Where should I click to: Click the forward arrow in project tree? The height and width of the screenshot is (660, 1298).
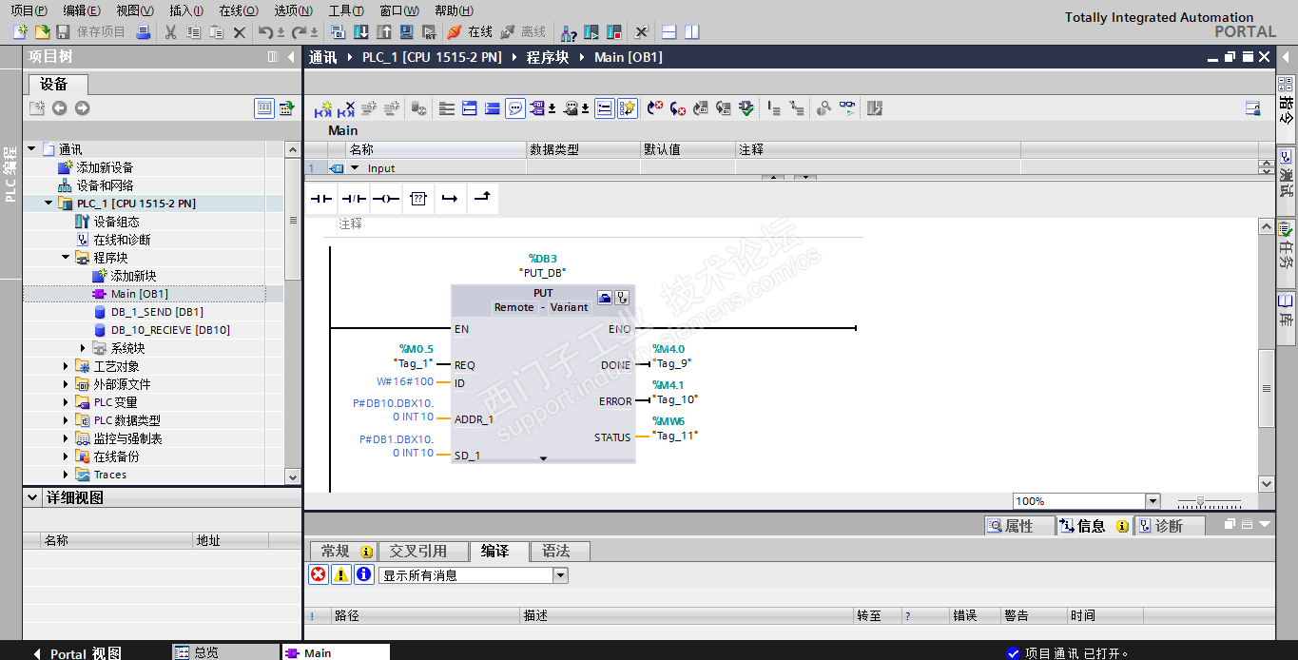(82, 108)
